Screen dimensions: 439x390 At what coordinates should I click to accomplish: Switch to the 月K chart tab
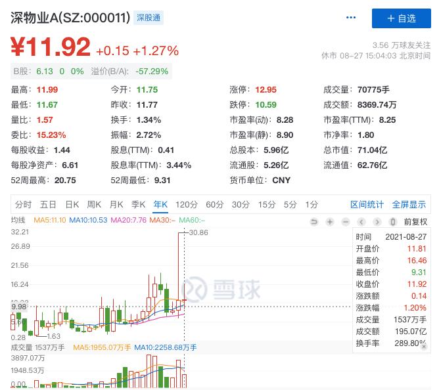pyautogui.click(x=116, y=204)
